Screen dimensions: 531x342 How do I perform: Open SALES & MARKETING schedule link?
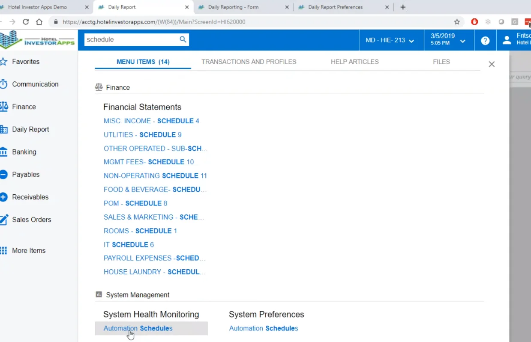coord(154,217)
